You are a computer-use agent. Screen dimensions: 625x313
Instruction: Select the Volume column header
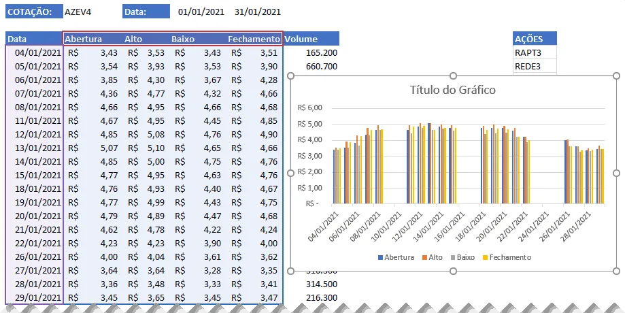pos(311,39)
